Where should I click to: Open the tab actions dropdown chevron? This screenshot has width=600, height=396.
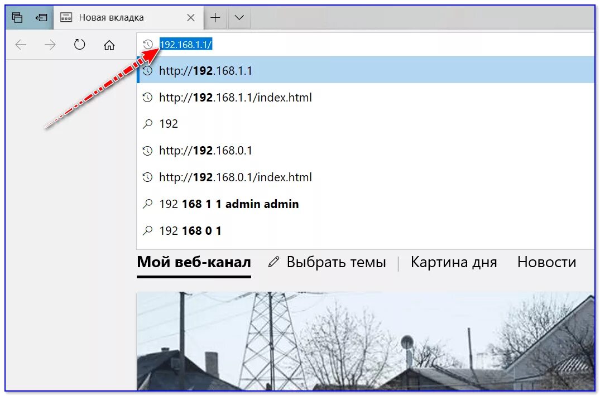[239, 17]
